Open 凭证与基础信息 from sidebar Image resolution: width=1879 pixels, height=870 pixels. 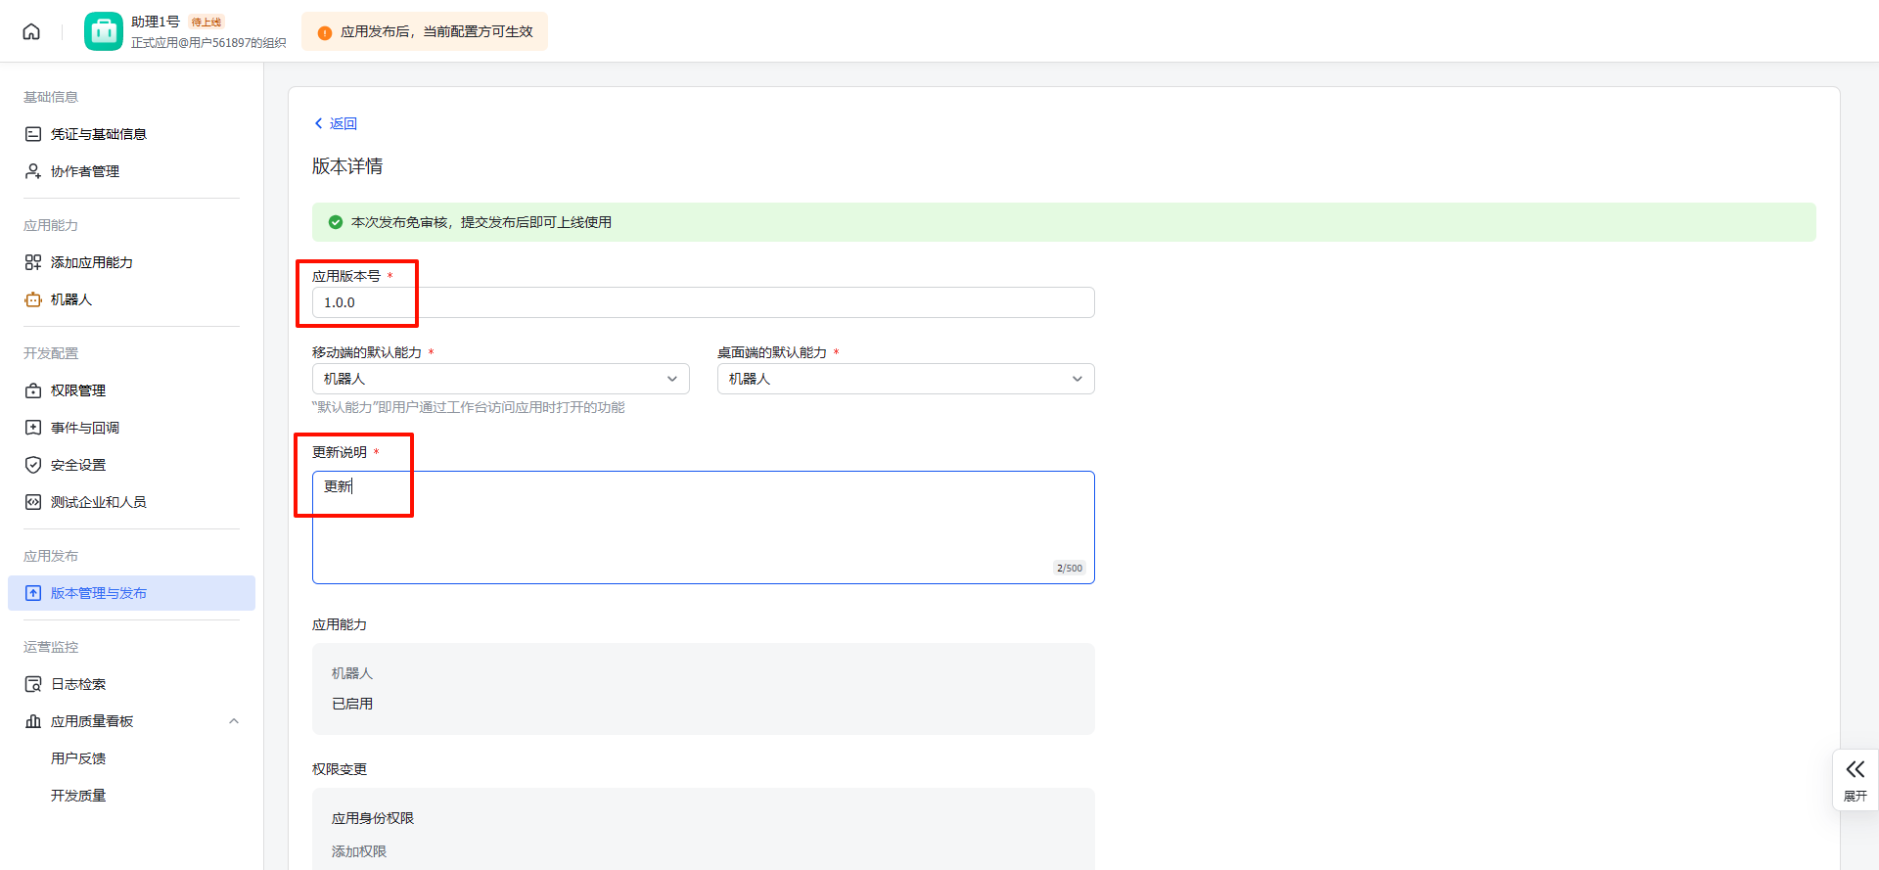click(98, 134)
